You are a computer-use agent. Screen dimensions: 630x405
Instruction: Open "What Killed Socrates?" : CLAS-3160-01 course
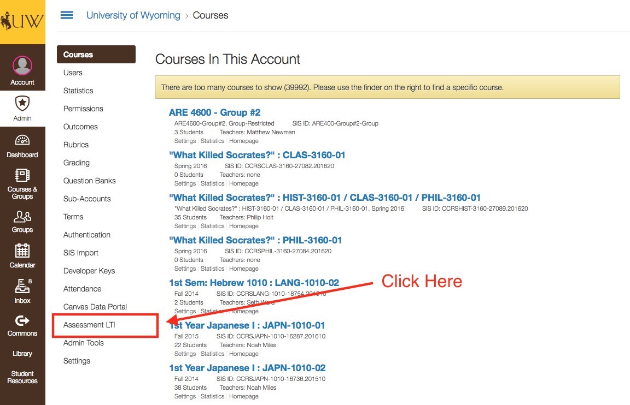257,155
